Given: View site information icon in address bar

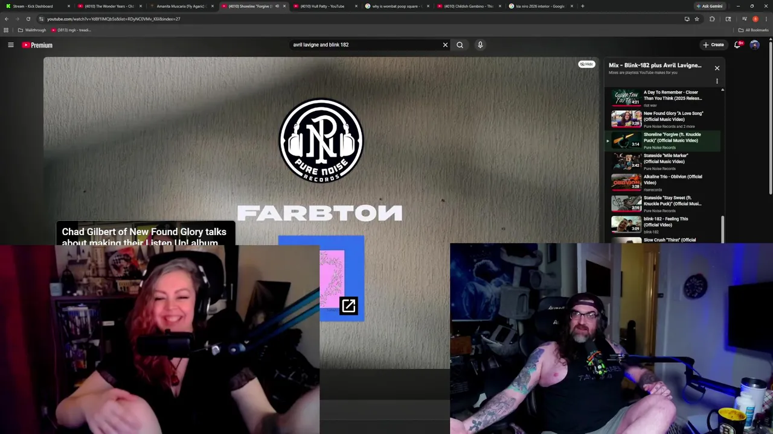Looking at the screenshot, I should point(41,19).
